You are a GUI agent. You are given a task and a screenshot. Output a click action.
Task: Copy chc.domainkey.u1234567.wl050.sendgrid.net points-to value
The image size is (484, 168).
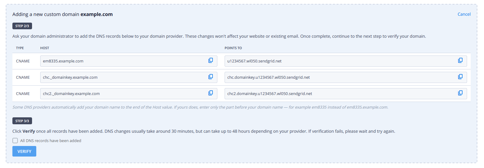pos(460,77)
